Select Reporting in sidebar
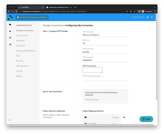Viewport: 164px width, 134px height. pos(20,41)
